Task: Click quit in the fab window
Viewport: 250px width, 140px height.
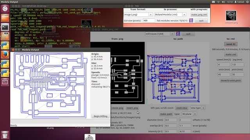Action: click(201, 21)
